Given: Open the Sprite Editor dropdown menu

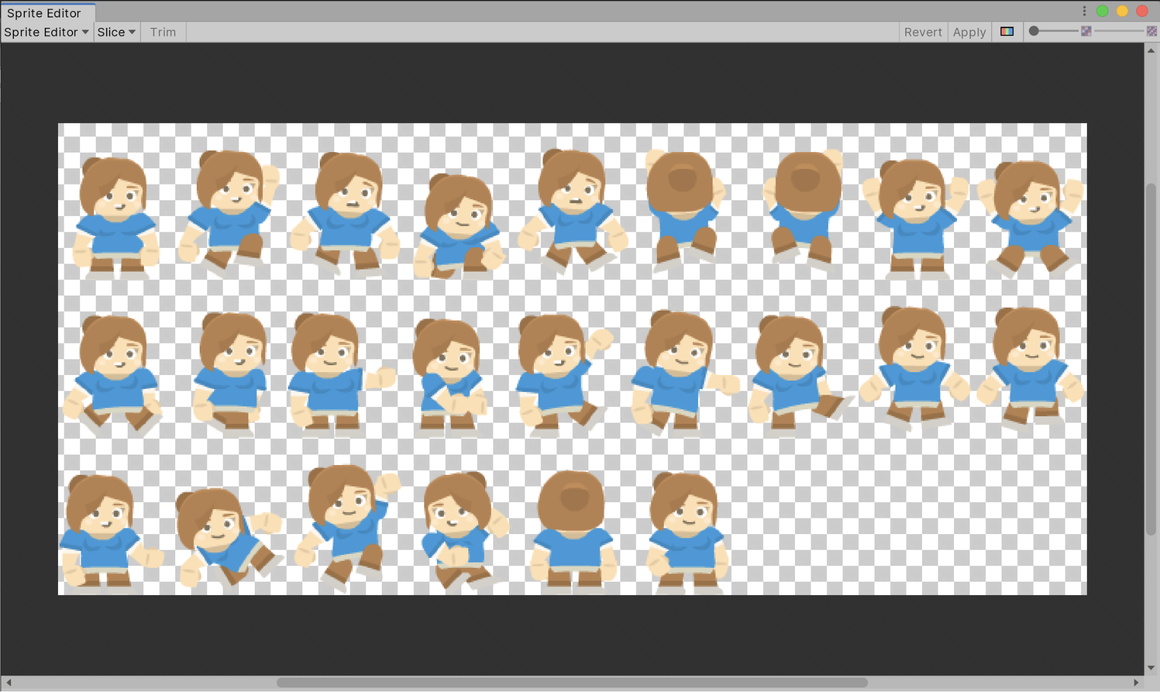Looking at the screenshot, I should pyautogui.click(x=45, y=32).
